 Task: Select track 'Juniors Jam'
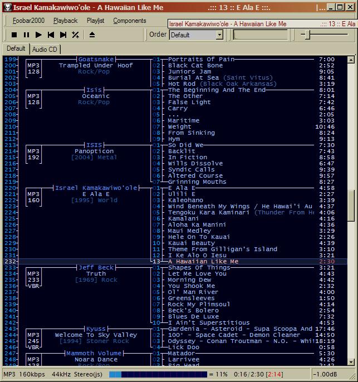[189, 71]
